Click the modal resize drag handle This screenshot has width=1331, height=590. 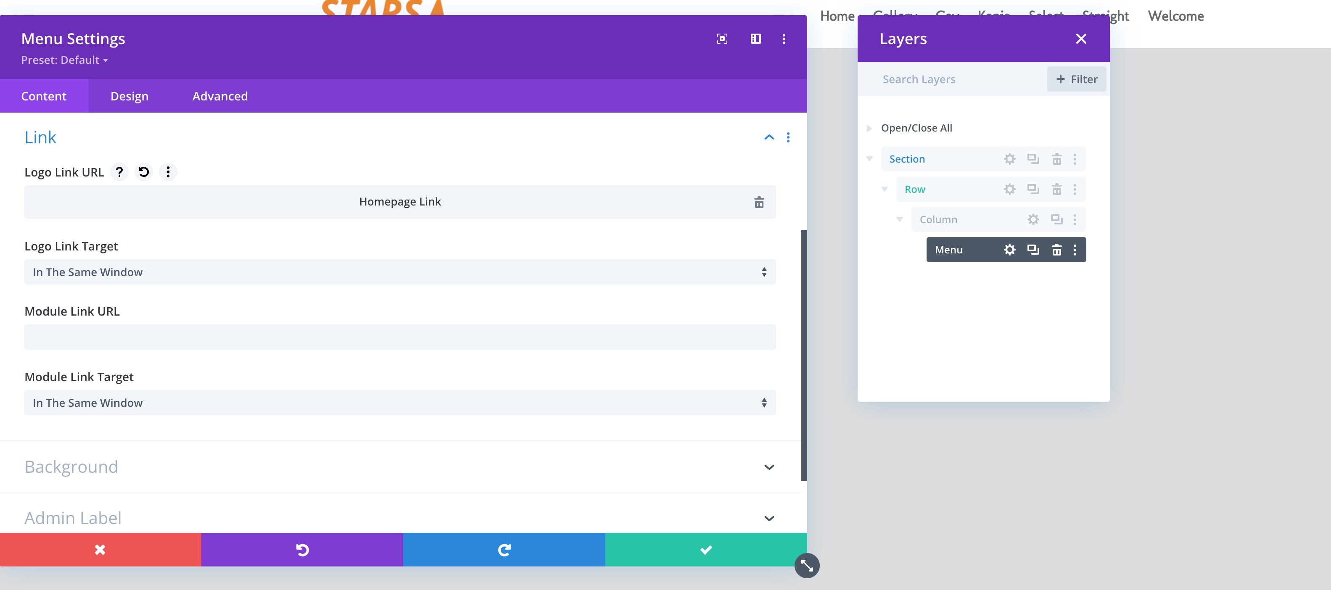[807, 566]
